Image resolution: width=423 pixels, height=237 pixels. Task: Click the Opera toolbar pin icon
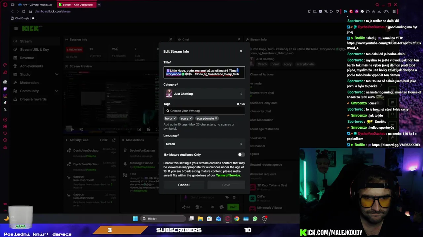click(x=309, y=12)
